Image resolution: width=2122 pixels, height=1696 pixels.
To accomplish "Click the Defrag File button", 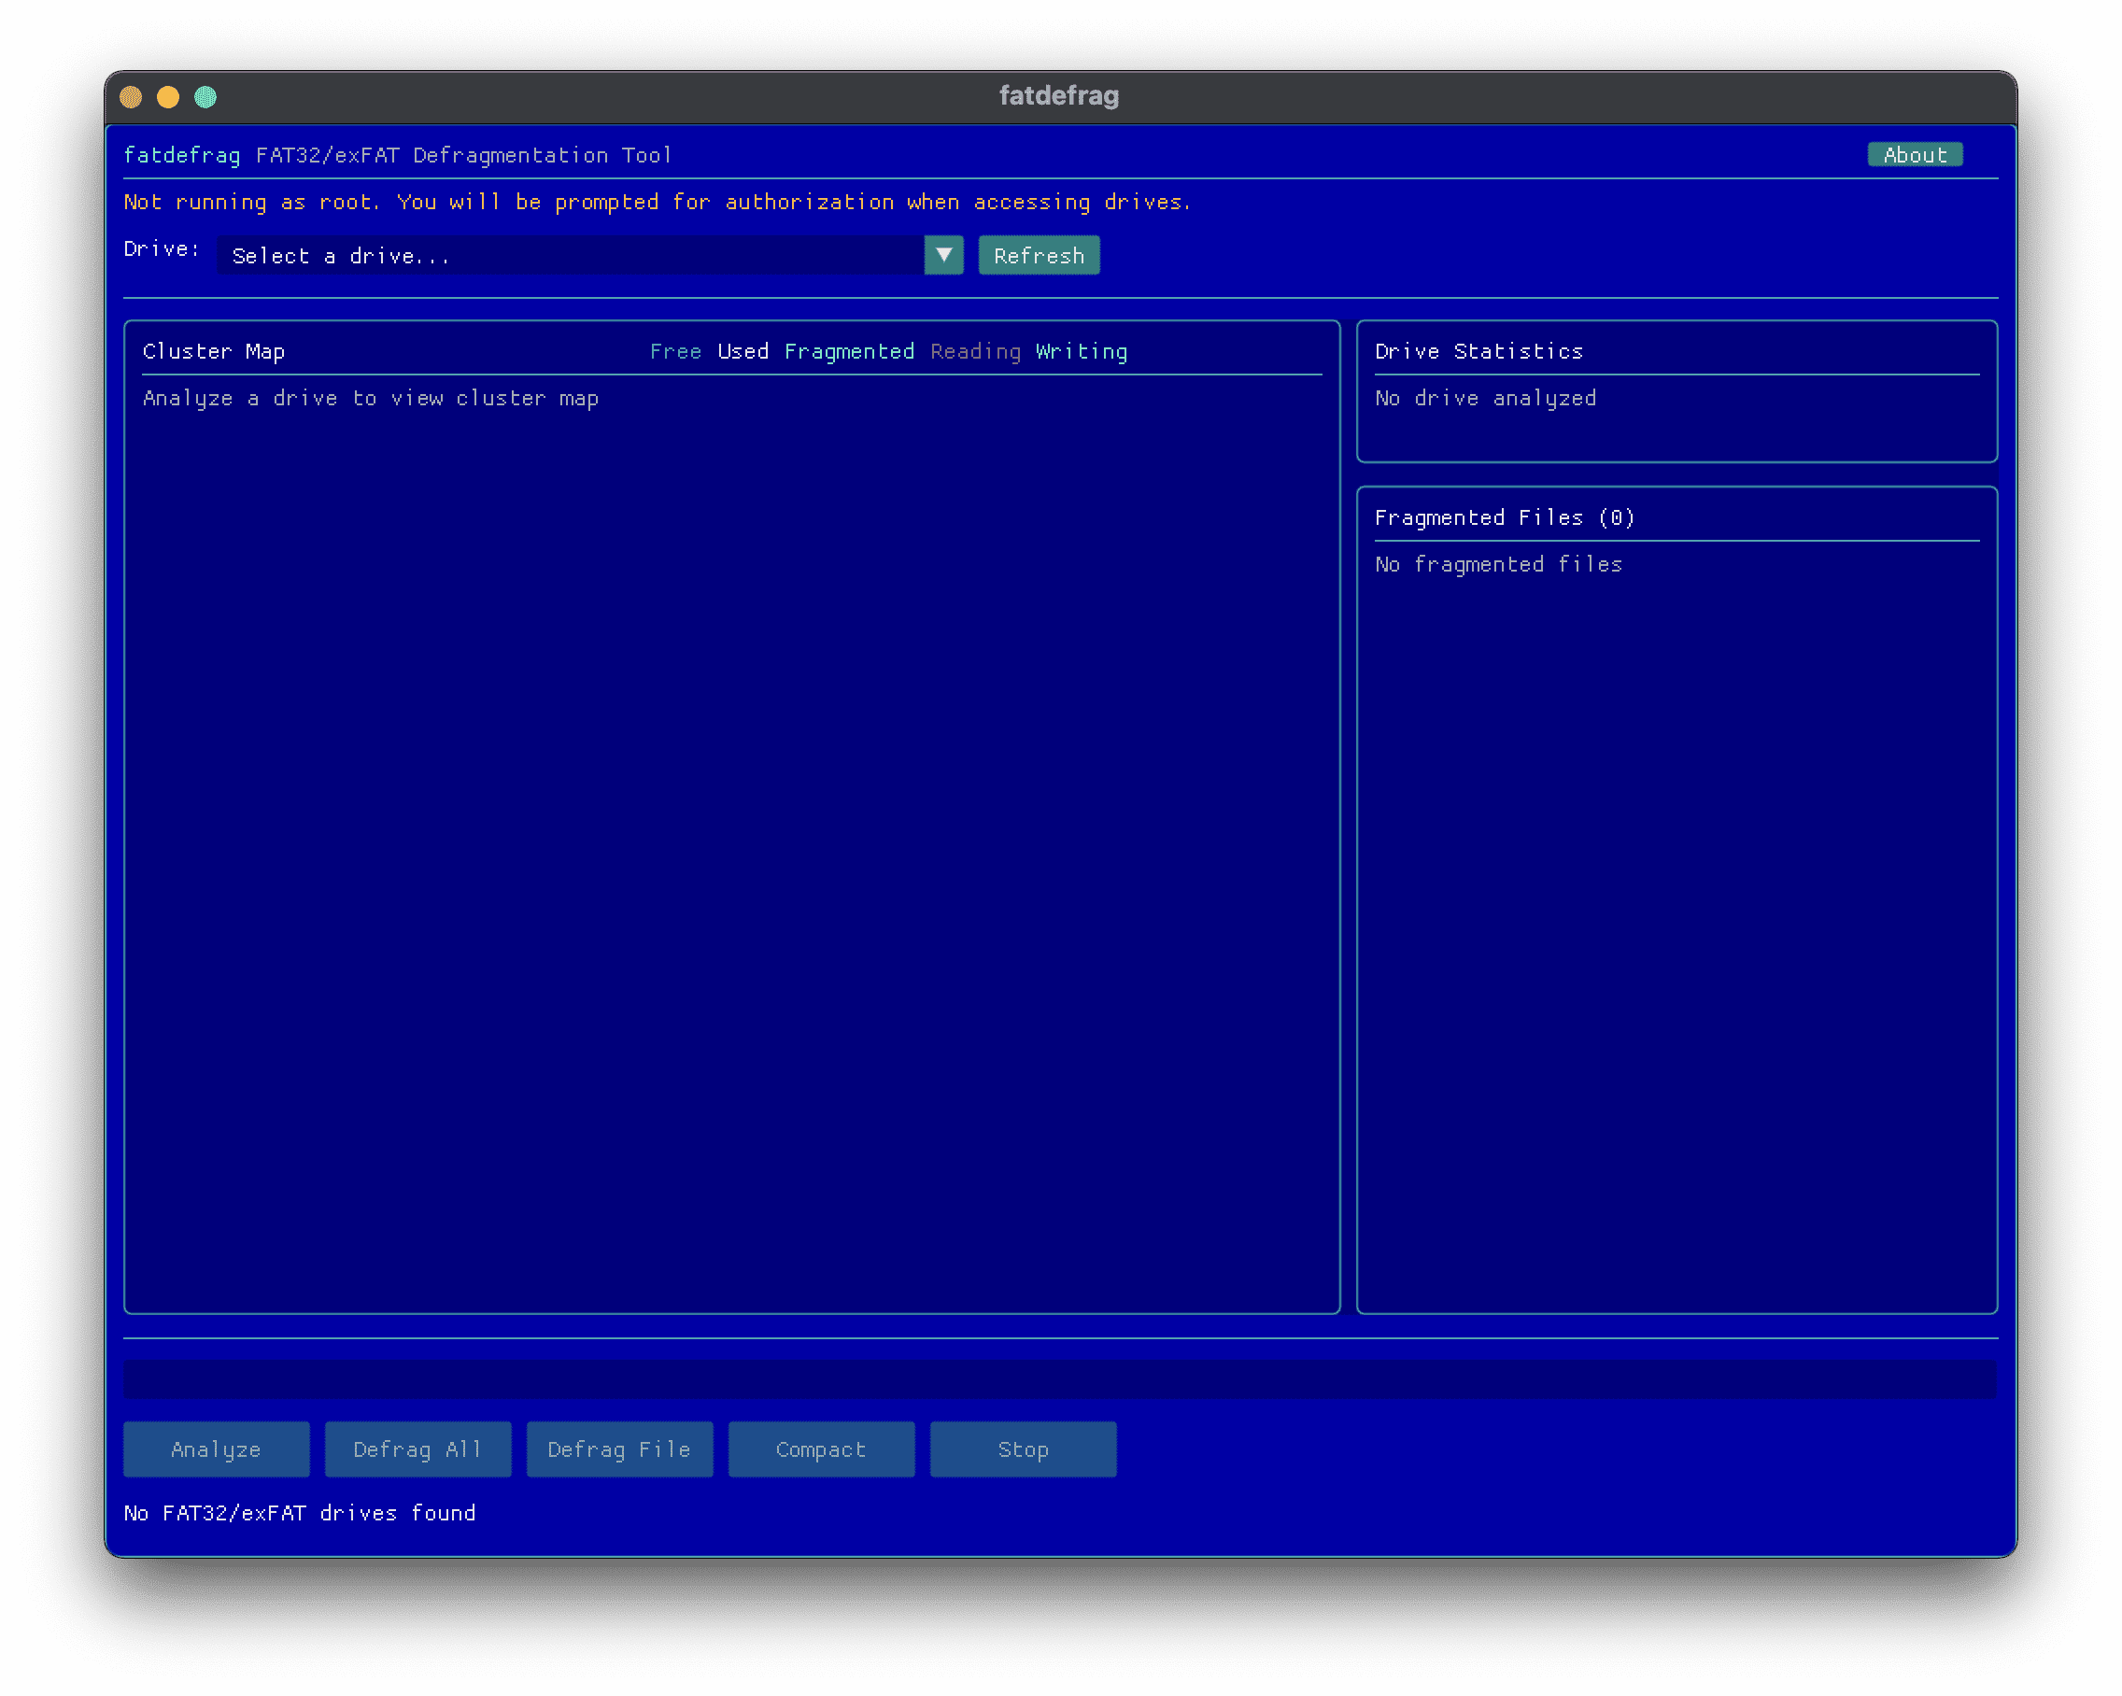I will (x=619, y=1449).
